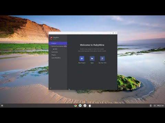The width and height of the screenshot is (165, 123).
Task: Click the RubyMine logo in sidebar
Action: tap(51, 38)
